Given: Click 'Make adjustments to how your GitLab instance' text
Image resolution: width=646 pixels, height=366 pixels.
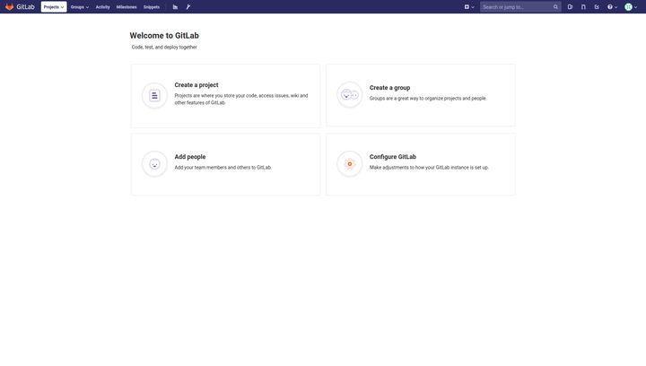Looking at the screenshot, I should 429,168.
